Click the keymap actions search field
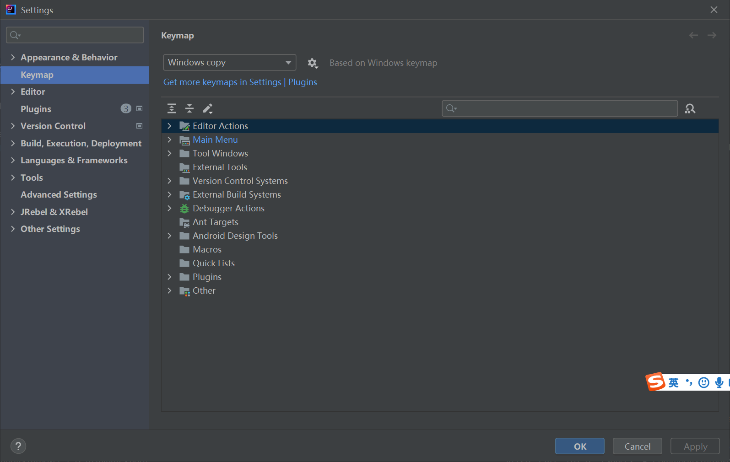 560,108
